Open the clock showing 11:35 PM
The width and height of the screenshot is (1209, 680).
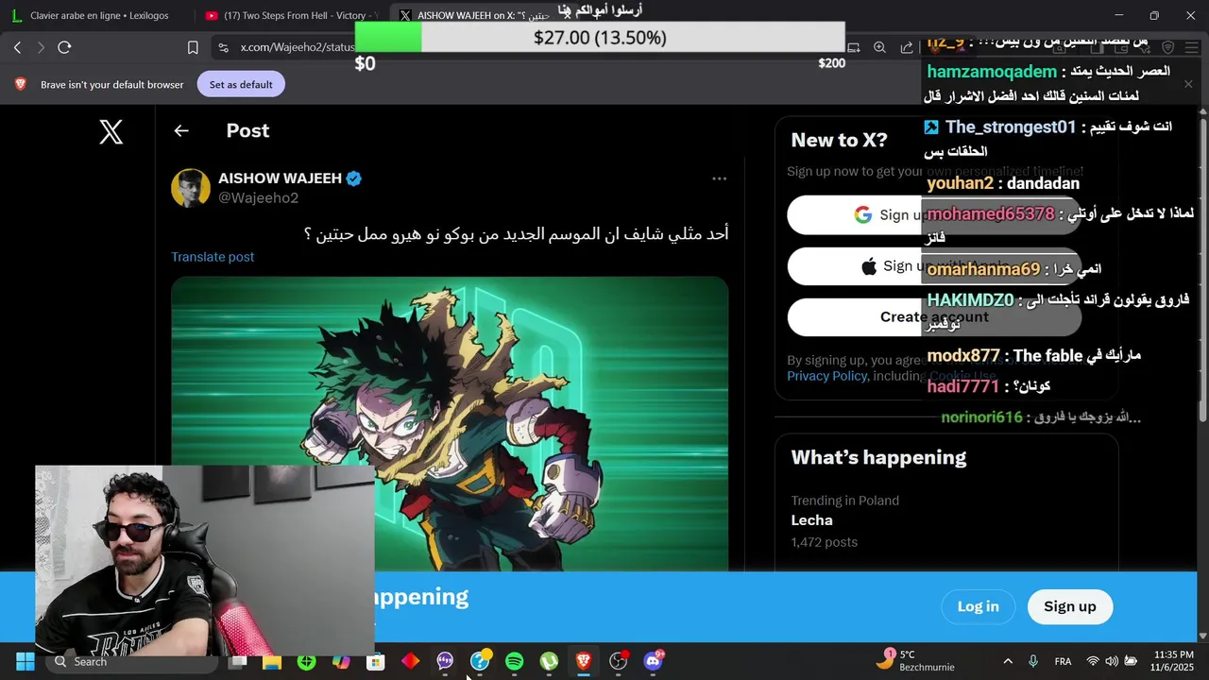point(1173,661)
